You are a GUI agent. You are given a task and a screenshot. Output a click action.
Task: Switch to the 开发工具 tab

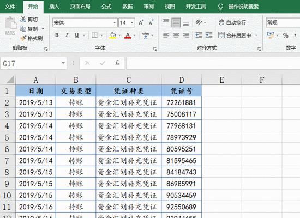point(196,7)
